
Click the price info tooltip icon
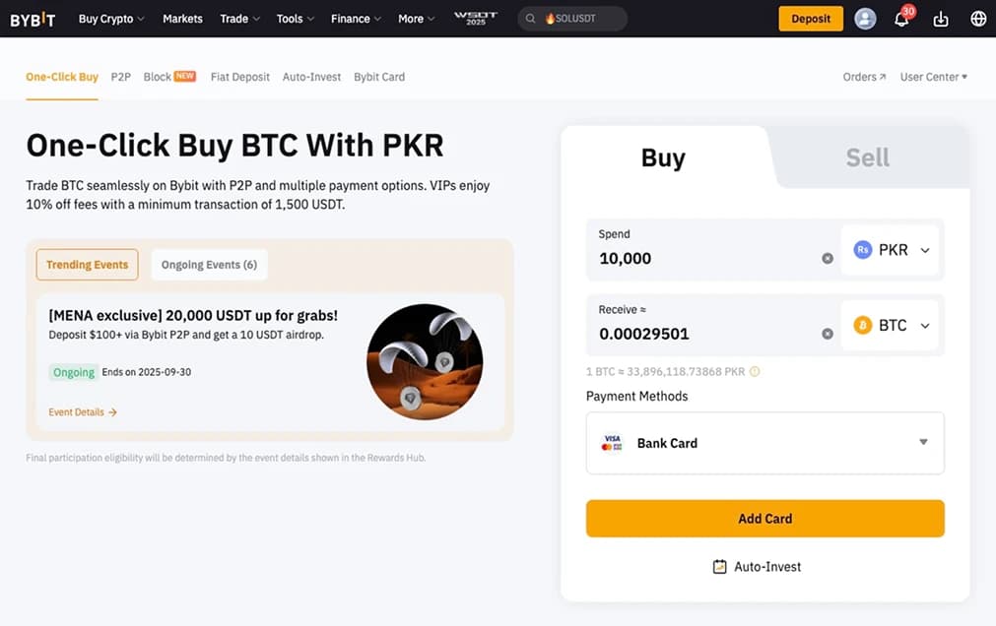754,371
